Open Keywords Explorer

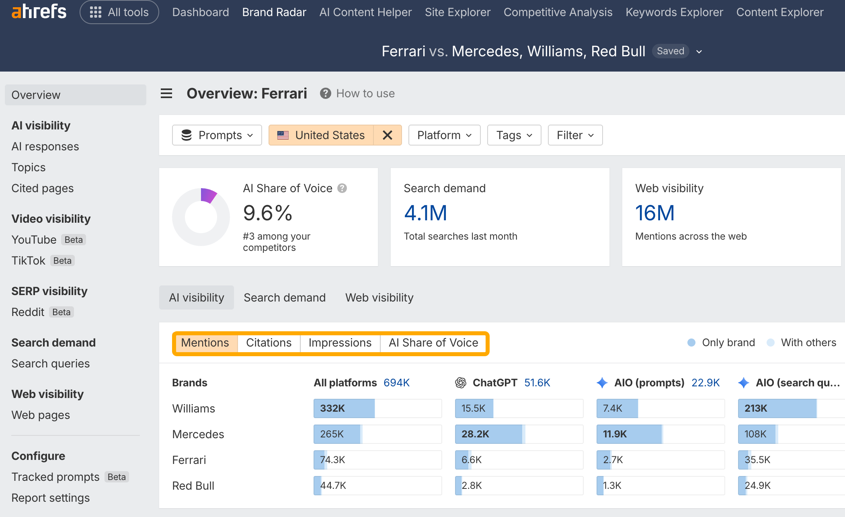[x=674, y=12]
